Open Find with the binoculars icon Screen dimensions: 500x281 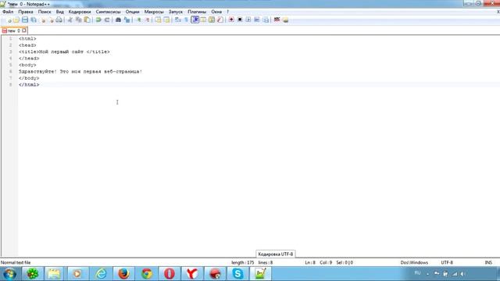118,20
